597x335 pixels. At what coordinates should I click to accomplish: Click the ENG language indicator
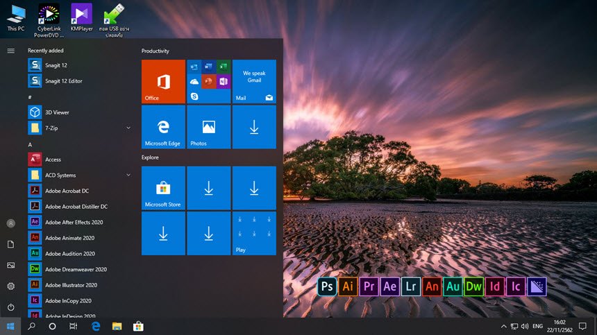click(x=537, y=326)
